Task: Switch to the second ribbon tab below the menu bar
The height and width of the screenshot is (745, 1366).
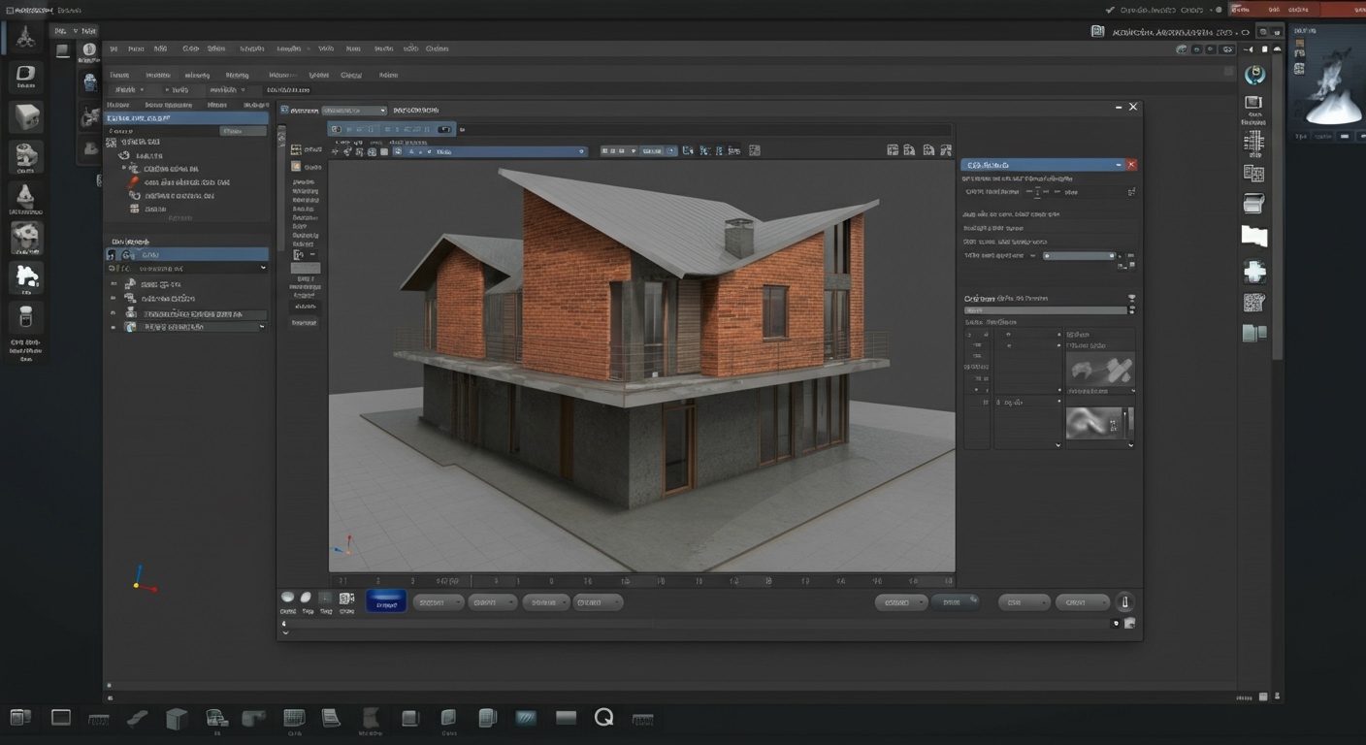Action: point(155,75)
